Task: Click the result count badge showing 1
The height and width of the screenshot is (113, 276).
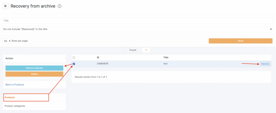Action: 146,50
